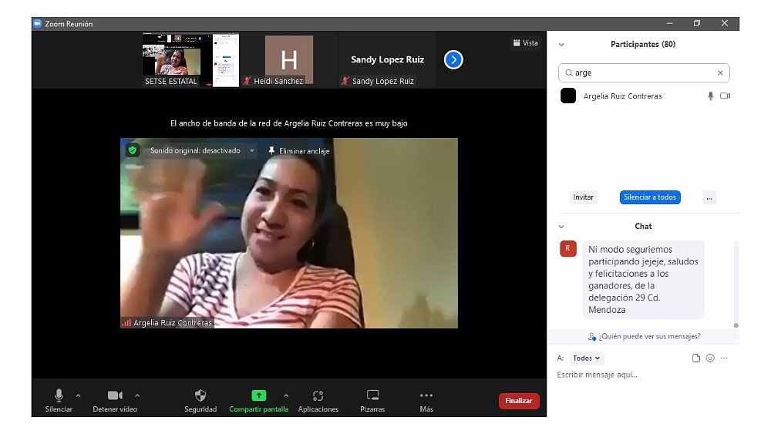Click the Compartir pantalla green icon
This screenshot has width=771, height=434.
(x=258, y=395)
